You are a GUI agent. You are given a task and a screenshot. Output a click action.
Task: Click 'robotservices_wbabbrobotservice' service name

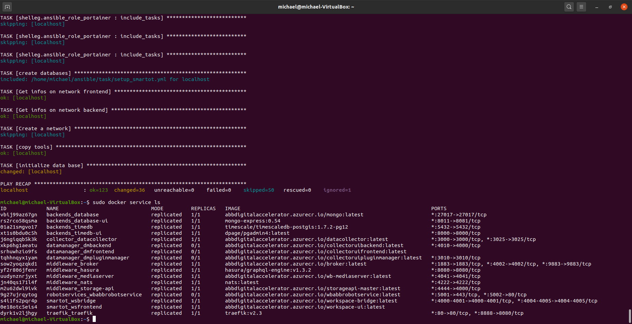click(x=94, y=295)
